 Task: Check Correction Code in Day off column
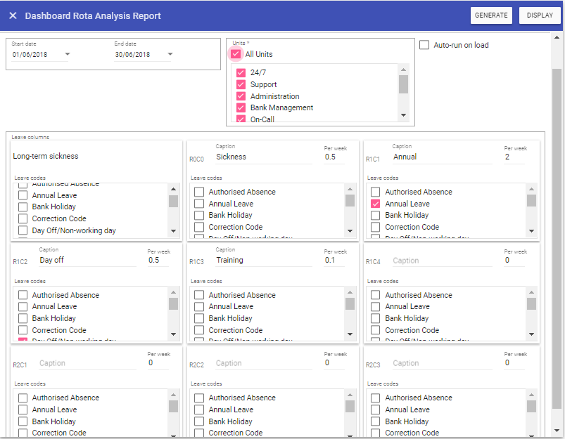[23, 330]
